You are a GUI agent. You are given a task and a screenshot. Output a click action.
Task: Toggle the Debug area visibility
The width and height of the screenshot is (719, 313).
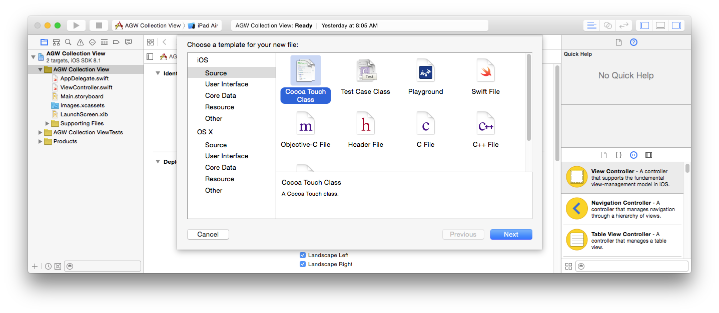660,25
